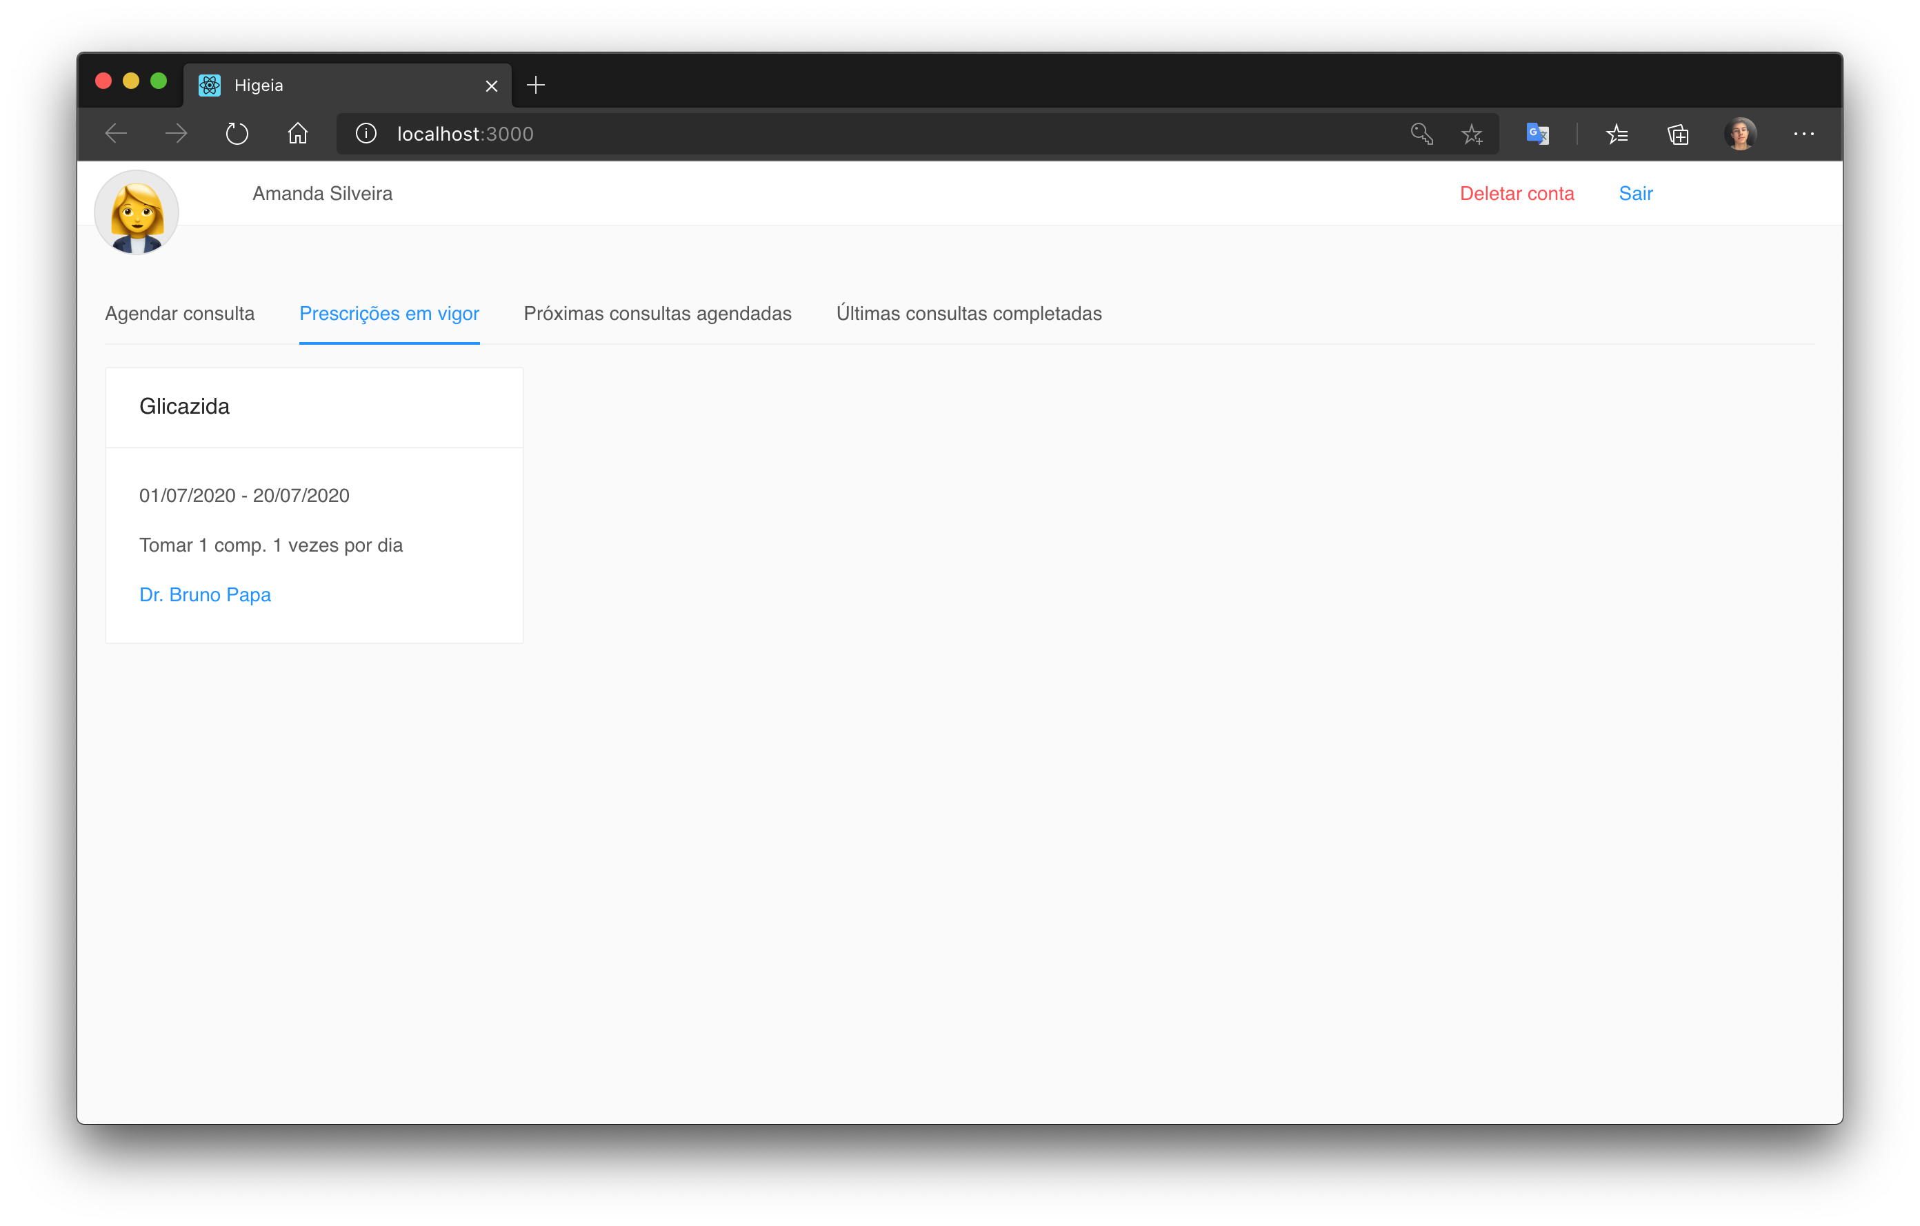Viewport: 1920px width, 1226px height.
Task: Open Dr. Bruno Papa link
Action: pos(205,594)
